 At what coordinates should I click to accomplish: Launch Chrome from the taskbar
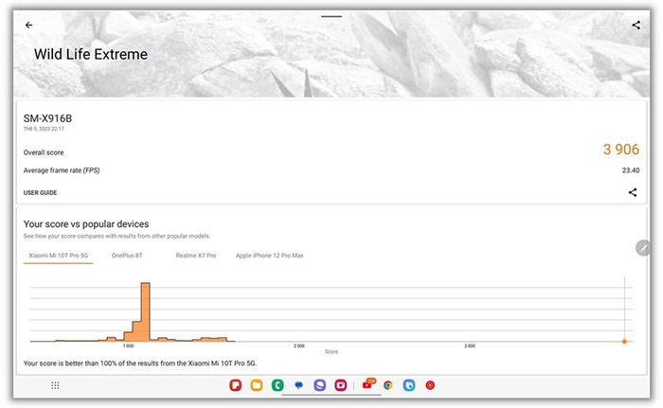pos(388,385)
